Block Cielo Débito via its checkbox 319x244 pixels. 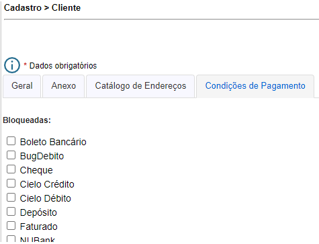pos(11,198)
